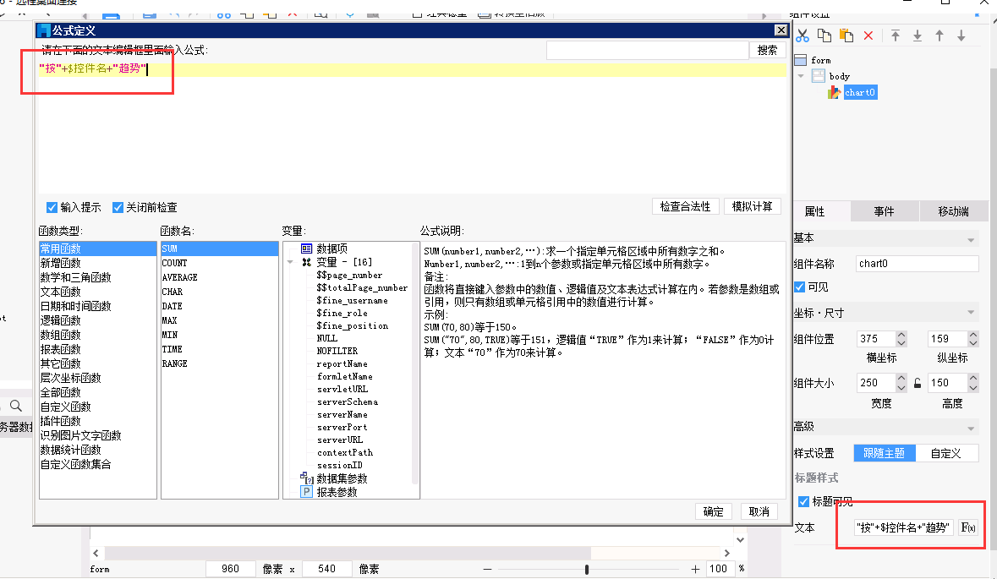This screenshot has width=997, height=579.
Task: Decrease 纵坐标 value with down arrow
Action: [x=972, y=343]
